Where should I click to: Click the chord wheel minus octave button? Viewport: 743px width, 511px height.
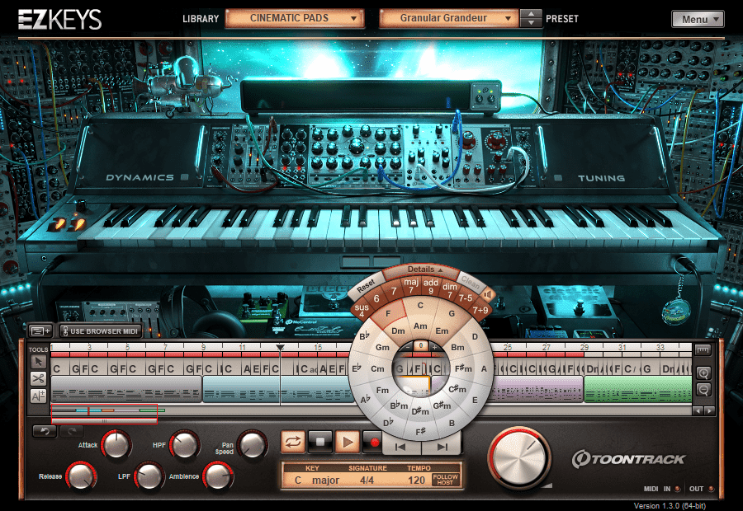pyautogui.click(x=408, y=347)
